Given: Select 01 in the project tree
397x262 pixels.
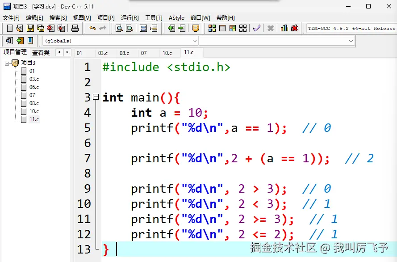Looking at the screenshot, I should [32, 71].
